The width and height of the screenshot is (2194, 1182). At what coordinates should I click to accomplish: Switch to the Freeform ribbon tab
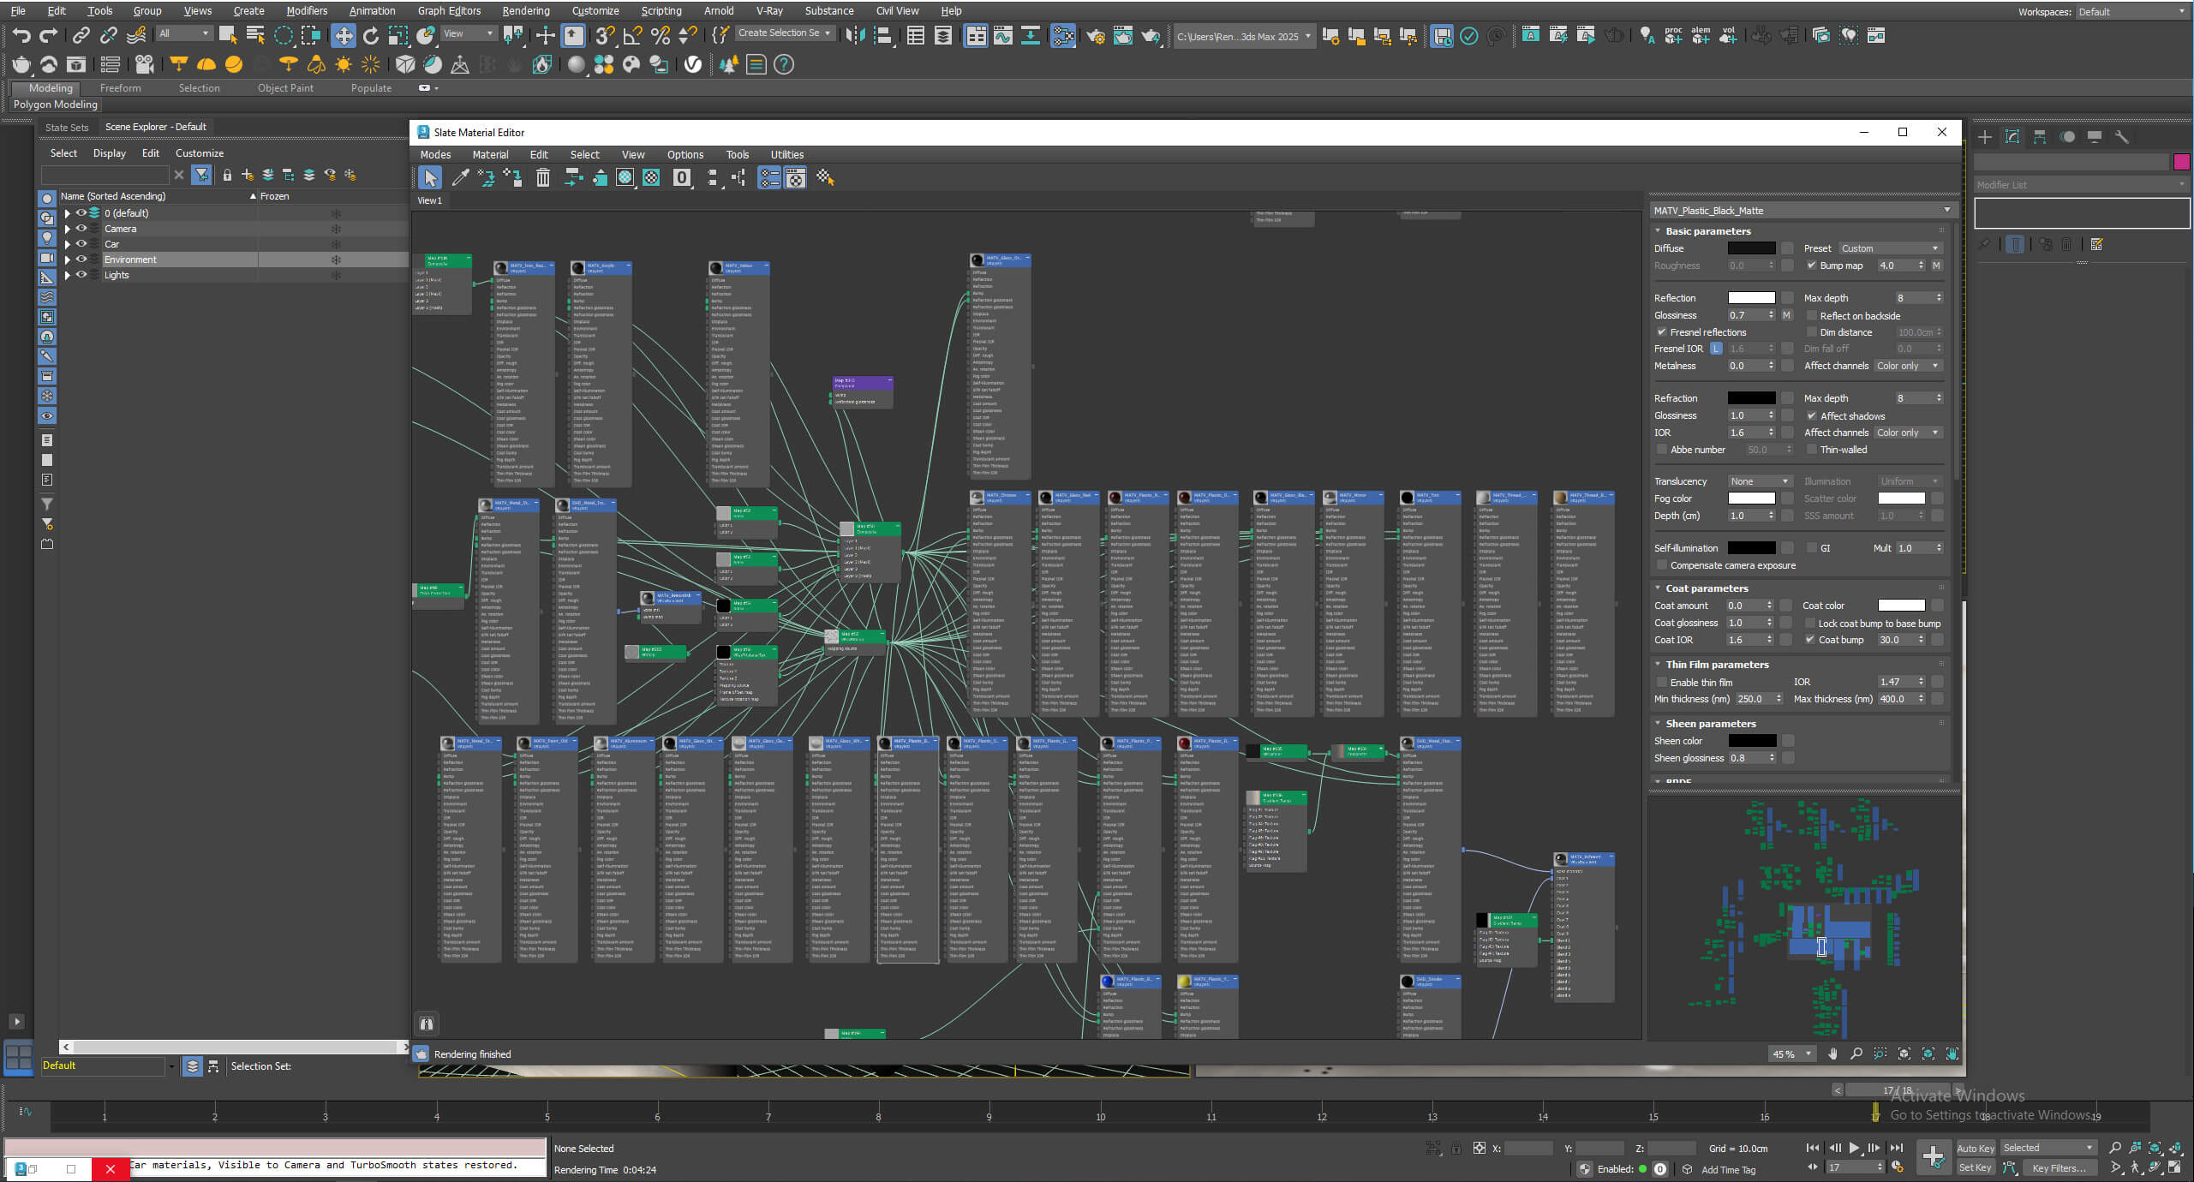[120, 88]
